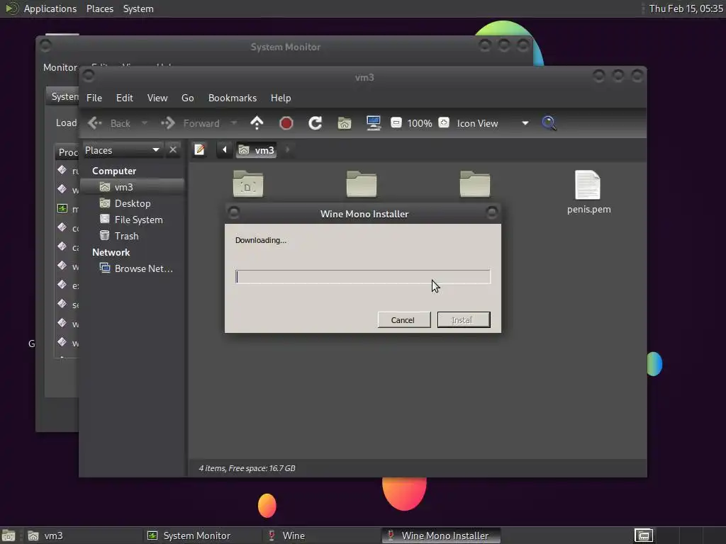Click the Zoom out minus icon
The height and width of the screenshot is (544, 726).
(x=396, y=123)
